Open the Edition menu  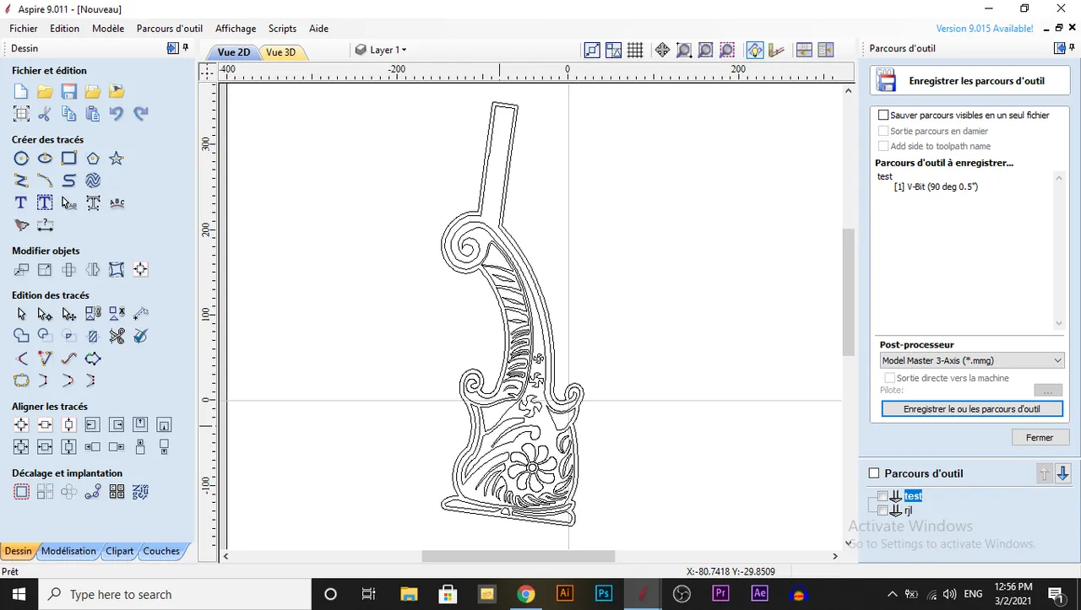click(64, 28)
